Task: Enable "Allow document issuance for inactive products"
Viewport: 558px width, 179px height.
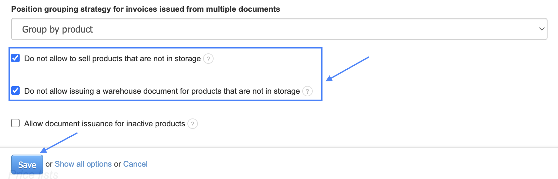Action: coord(15,123)
